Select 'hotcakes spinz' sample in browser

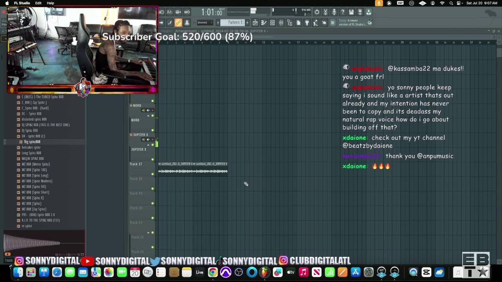point(31,147)
